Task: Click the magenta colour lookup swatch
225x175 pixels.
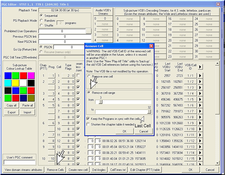Action: 31,76
